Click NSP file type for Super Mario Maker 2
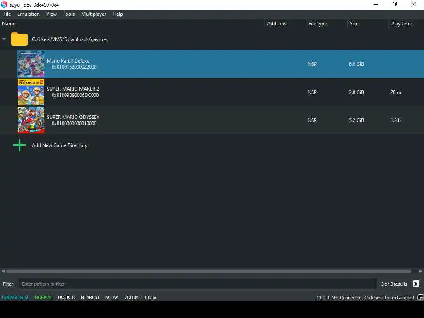This screenshot has width=424, height=318. tap(312, 92)
